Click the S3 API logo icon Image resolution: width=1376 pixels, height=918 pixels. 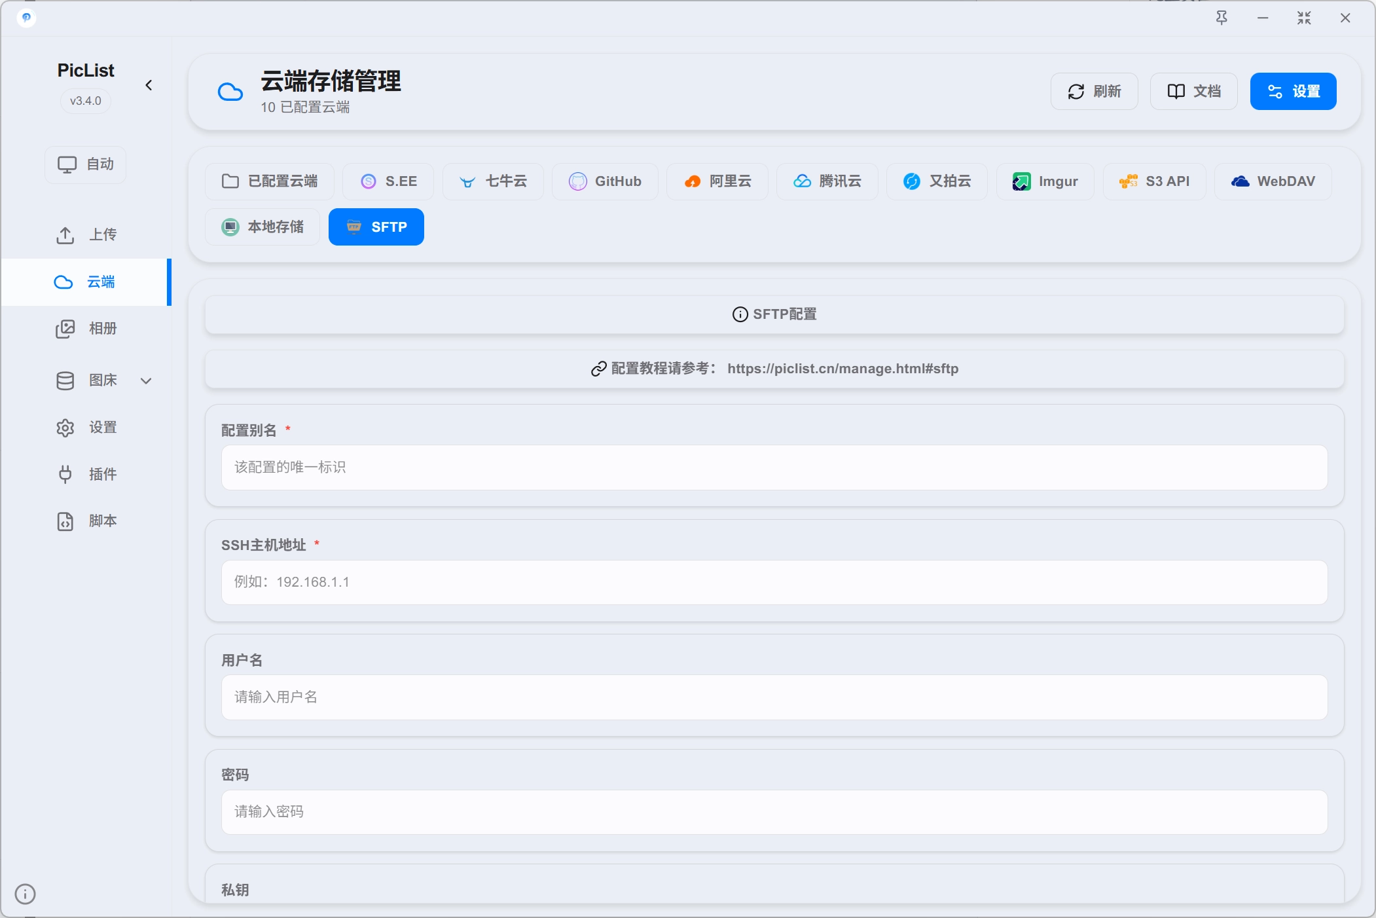click(1129, 181)
